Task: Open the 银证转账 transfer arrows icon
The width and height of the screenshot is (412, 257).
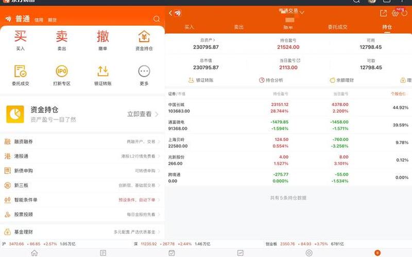Action: [102, 71]
